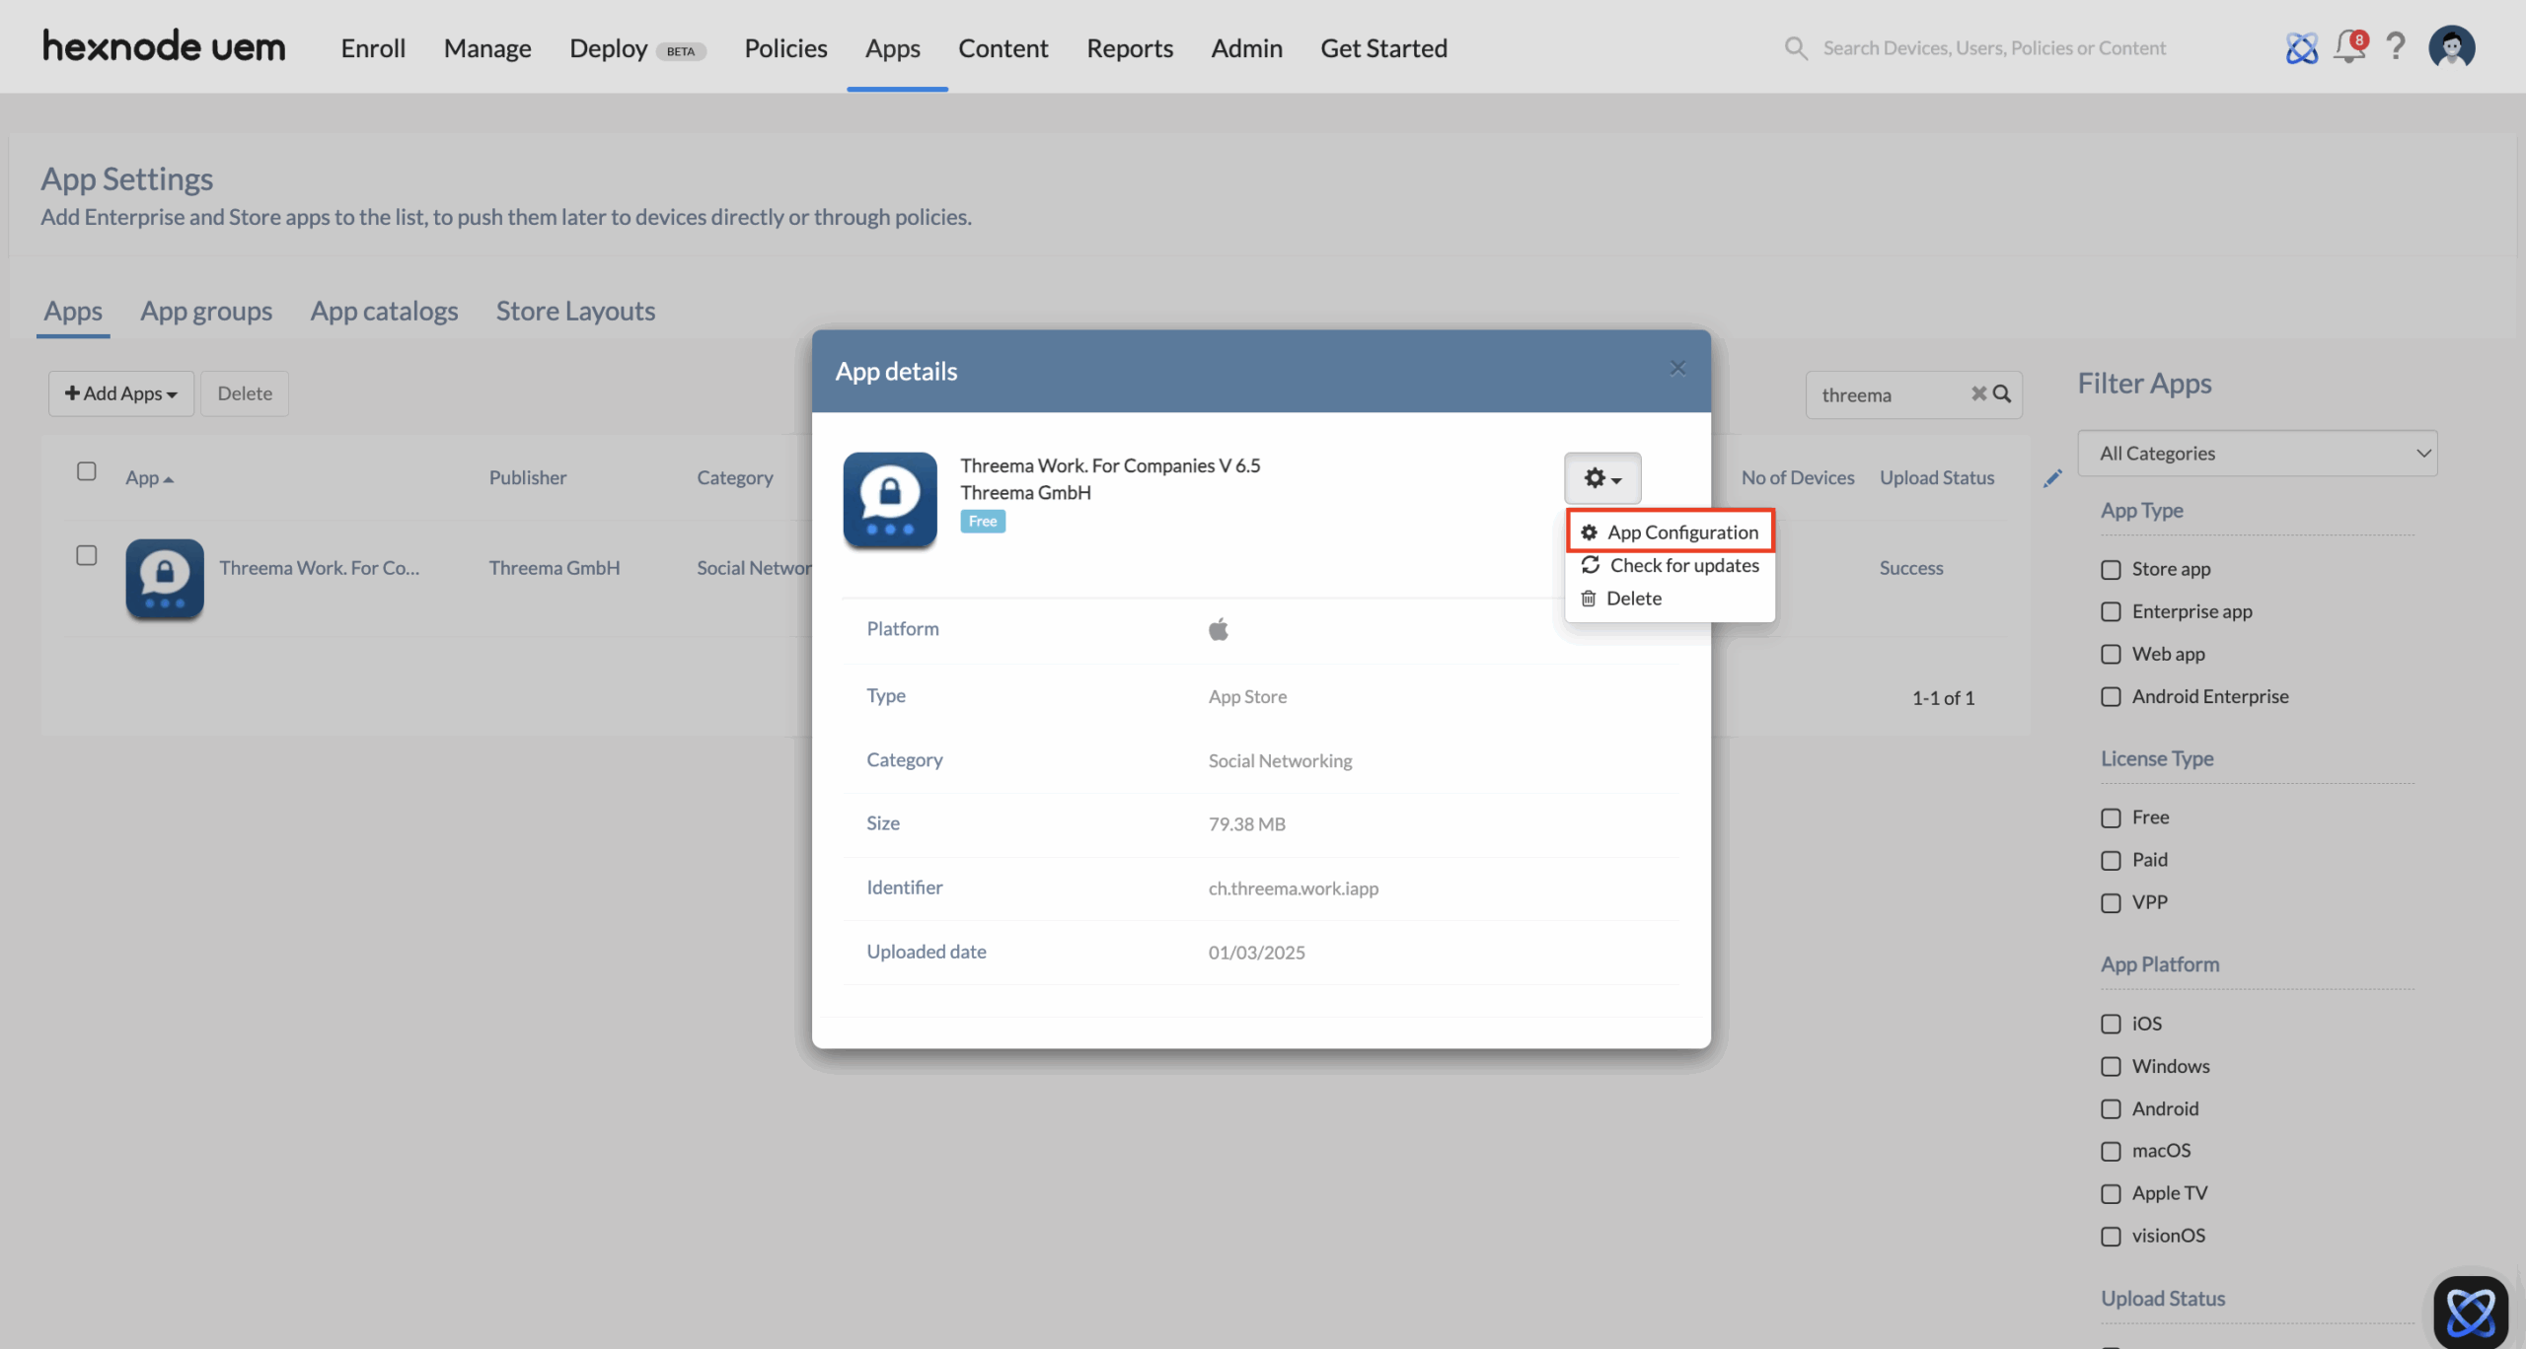Click the Threema Work app icon in list
The height and width of the screenshot is (1349, 2526).
tap(165, 578)
